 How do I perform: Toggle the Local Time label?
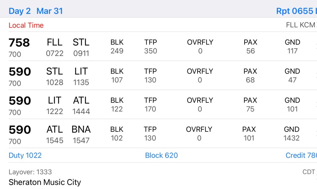point(26,25)
